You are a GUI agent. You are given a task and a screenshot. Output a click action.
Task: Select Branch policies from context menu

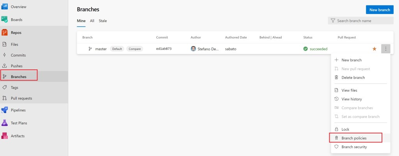354,138
